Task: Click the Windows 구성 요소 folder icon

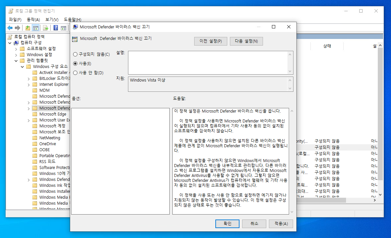Action: (29, 66)
